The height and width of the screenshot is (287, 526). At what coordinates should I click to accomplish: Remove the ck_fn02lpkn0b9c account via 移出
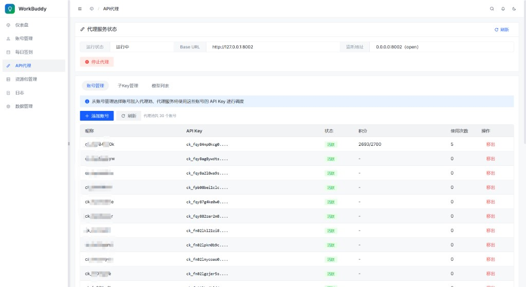491,245
